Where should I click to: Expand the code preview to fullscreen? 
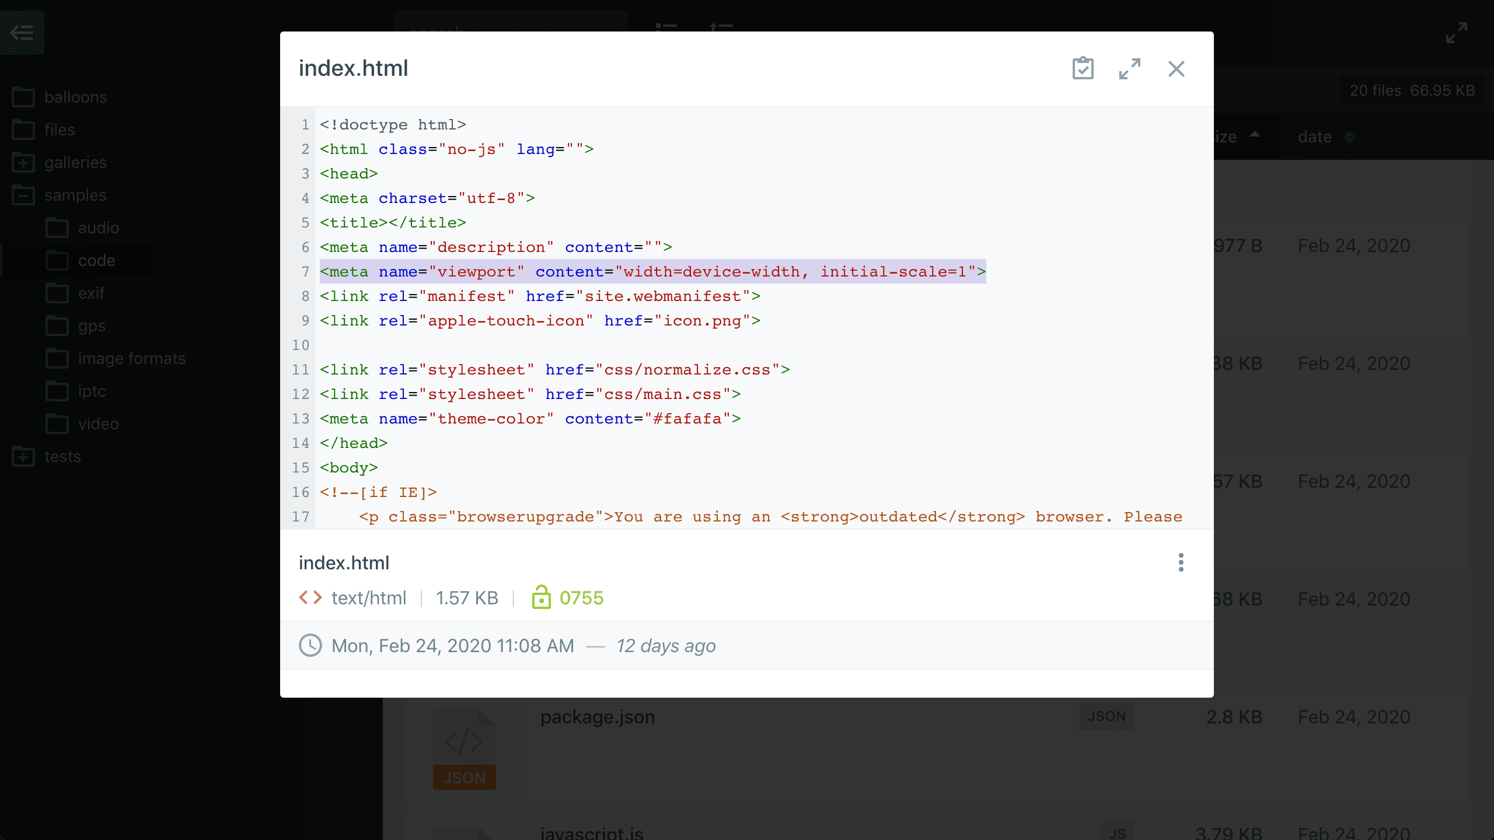(x=1130, y=68)
